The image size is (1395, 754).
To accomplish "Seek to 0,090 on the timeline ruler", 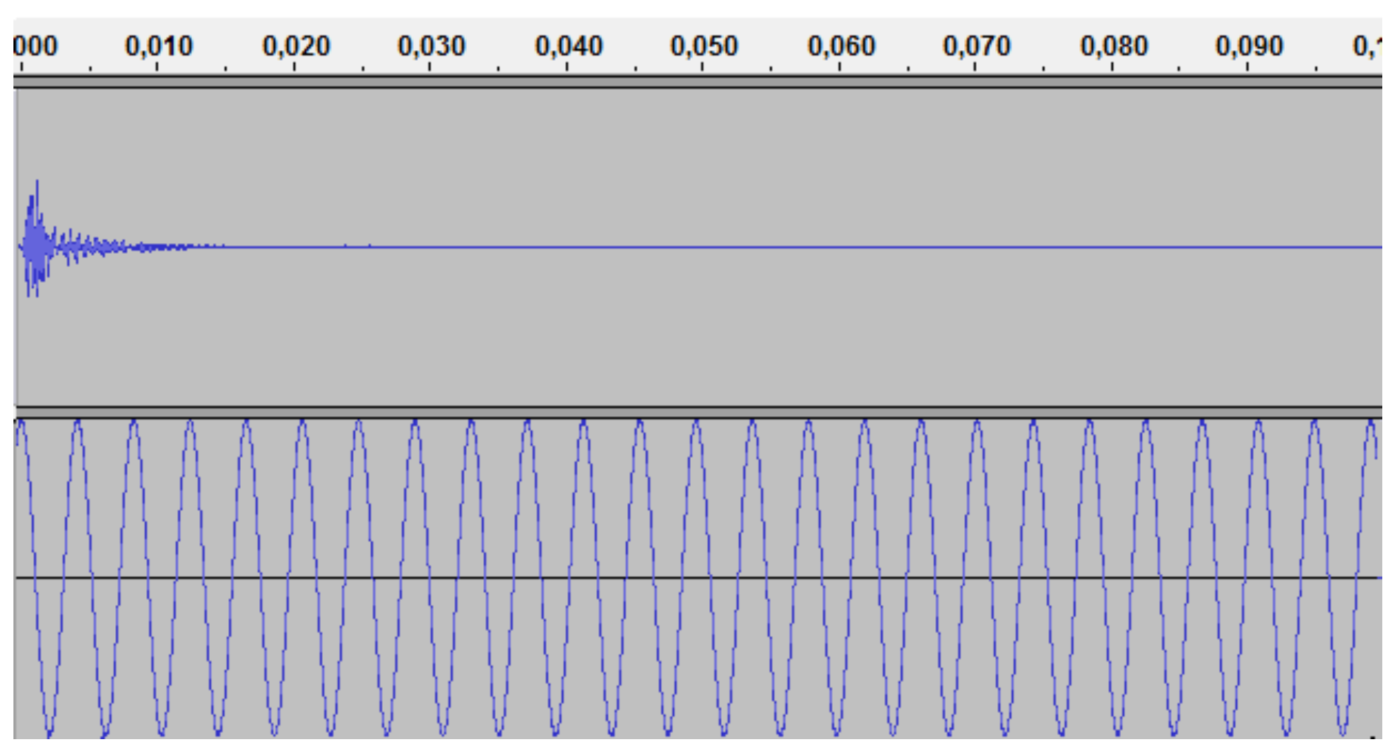I will pos(1249,47).
